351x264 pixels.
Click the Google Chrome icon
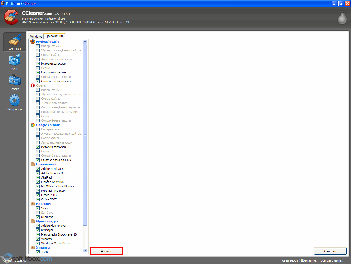pyautogui.click(x=33, y=125)
